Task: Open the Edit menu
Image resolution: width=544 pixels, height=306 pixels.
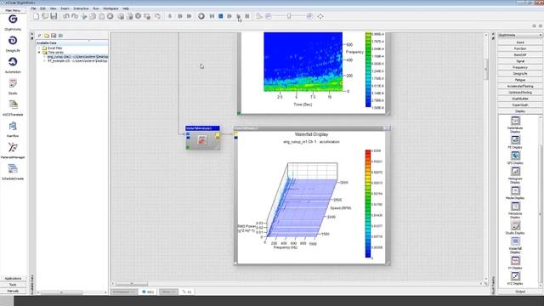Action: point(42,8)
